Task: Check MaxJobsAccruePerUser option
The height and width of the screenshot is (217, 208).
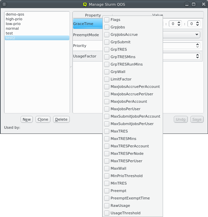Action: (x=107, y=94)
